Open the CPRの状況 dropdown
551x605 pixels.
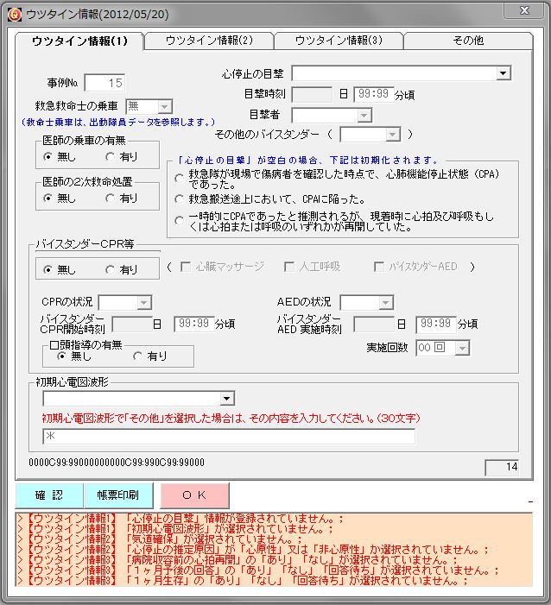tap(144, 303)
